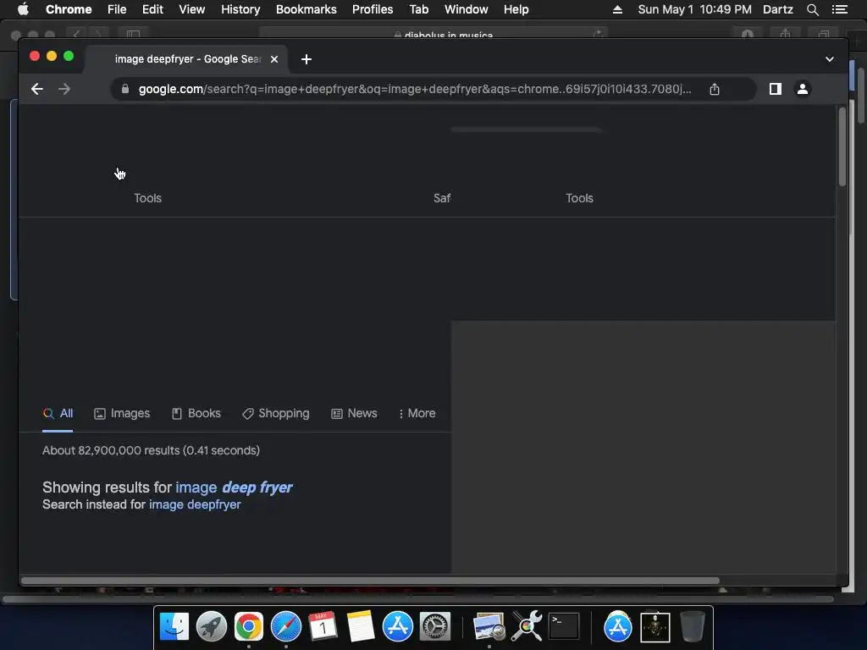This screenshot has height=650, width=867.
Task: Open the 'image deep fryer' suggested link
Action: click(234, 487)
